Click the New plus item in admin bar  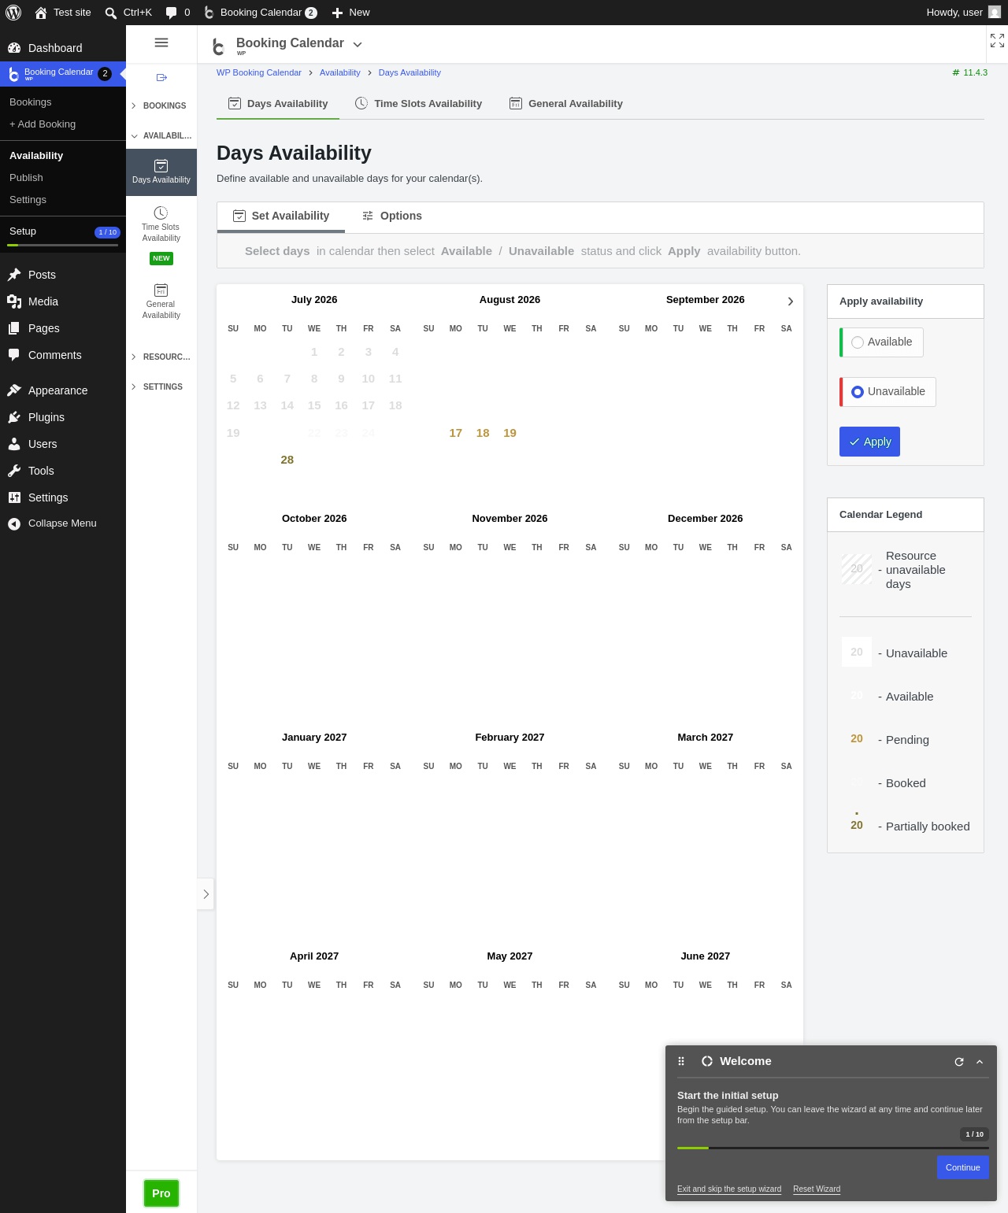pos(351,13)
